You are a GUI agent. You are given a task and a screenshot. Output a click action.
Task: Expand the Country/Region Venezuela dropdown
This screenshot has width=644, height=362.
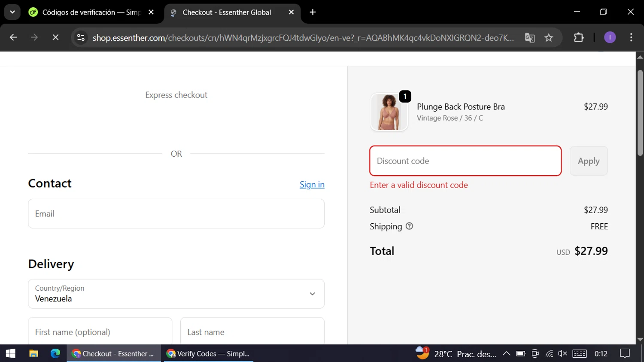[176, 294]
